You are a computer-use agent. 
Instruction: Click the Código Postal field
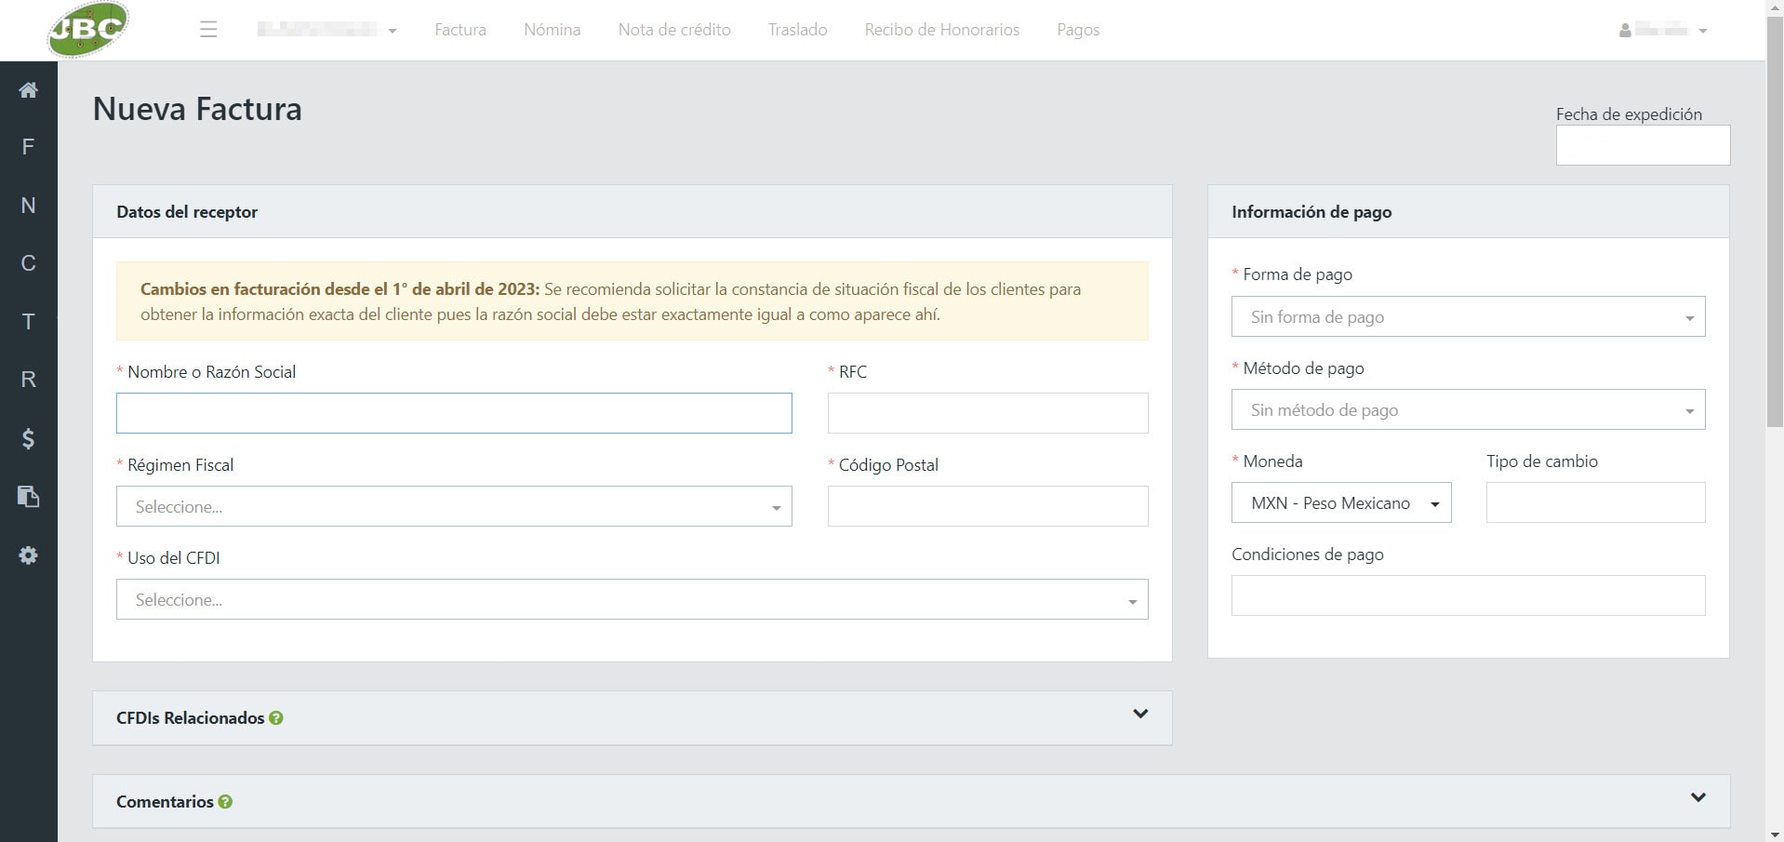point(988,506)
